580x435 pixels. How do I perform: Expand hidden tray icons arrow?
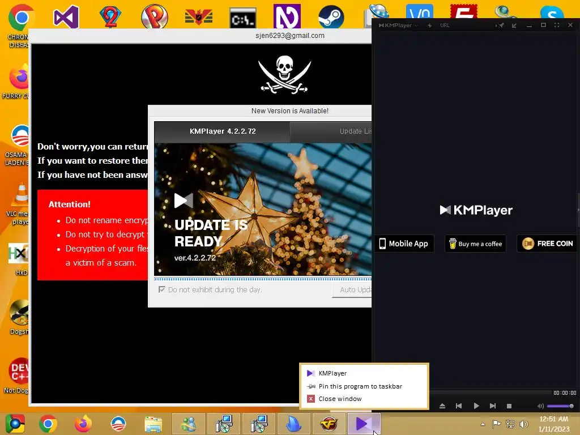click(x=483, y=424)
